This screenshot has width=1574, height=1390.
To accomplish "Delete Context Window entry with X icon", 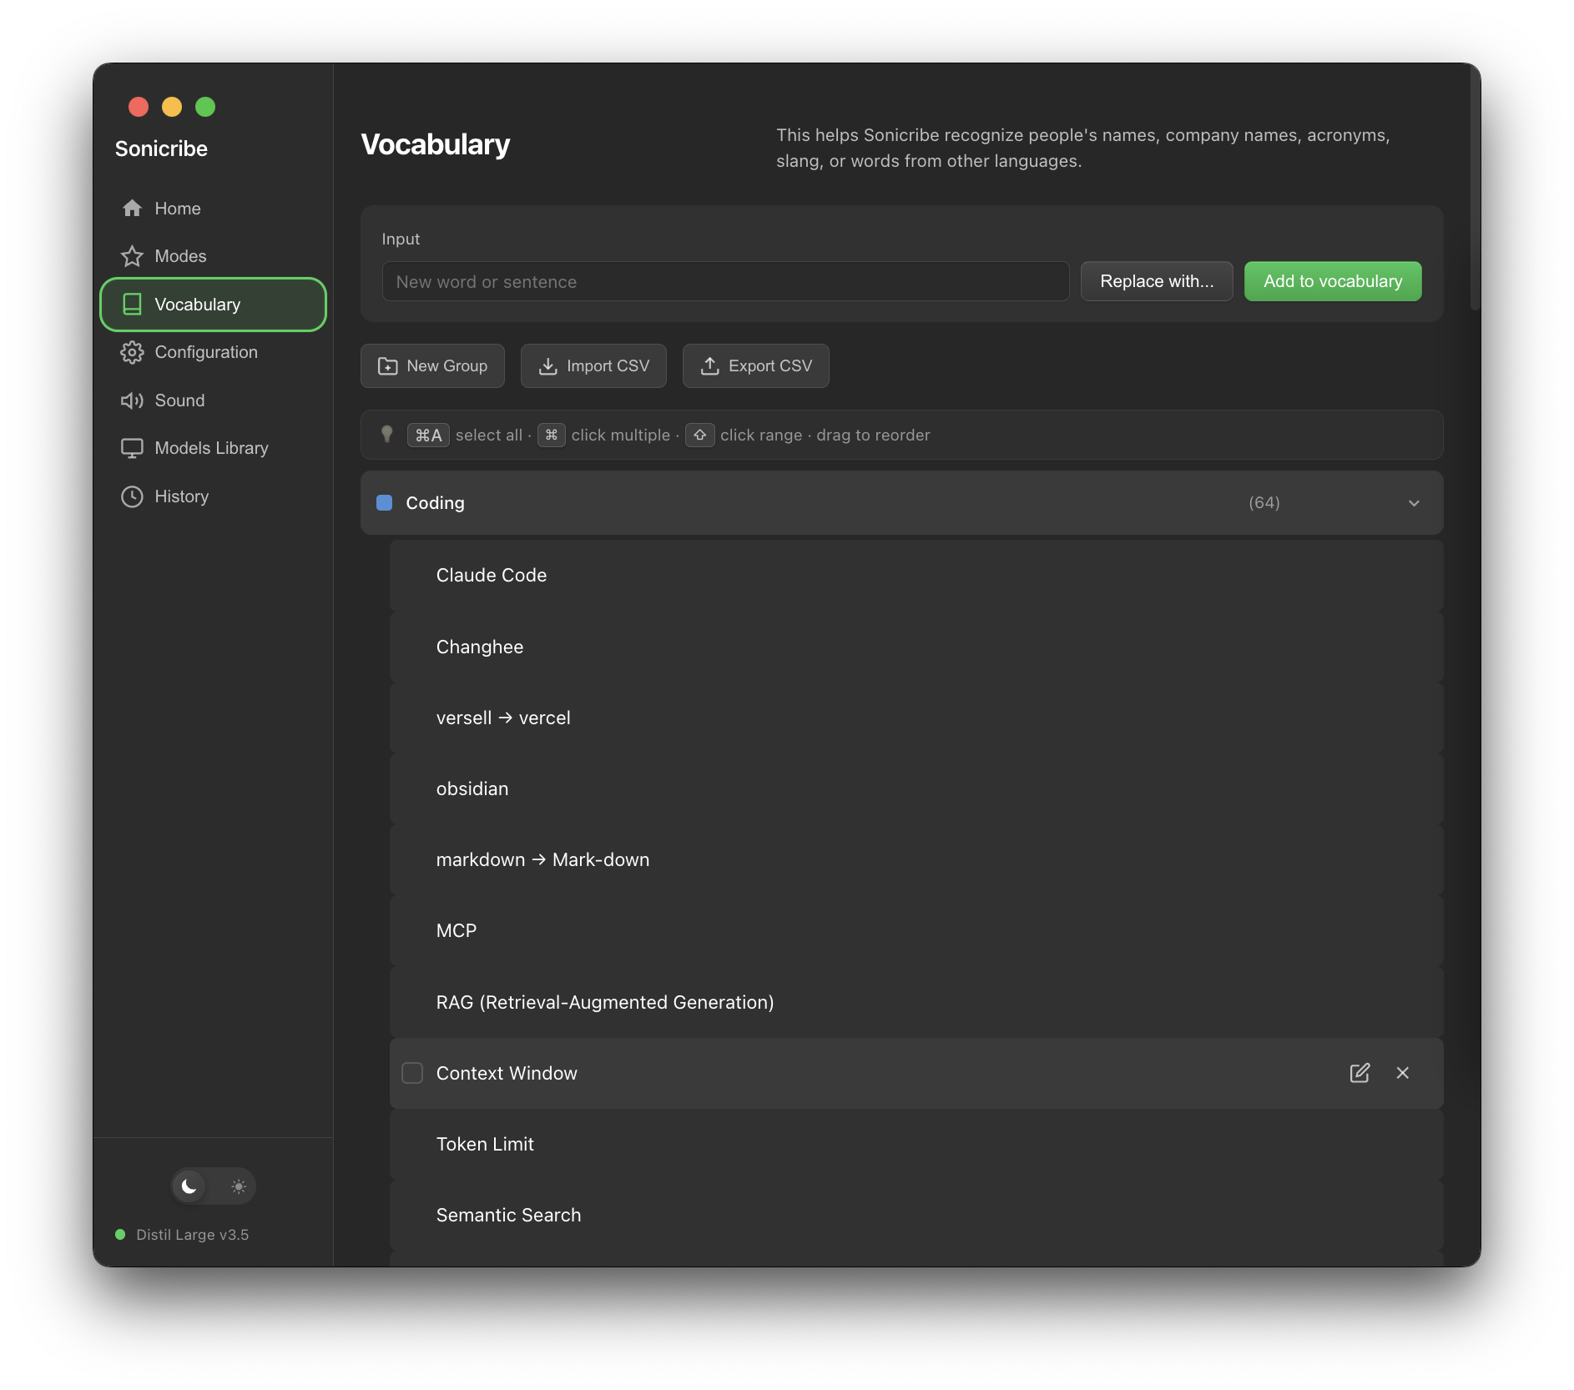I will pos(1403,1073).
